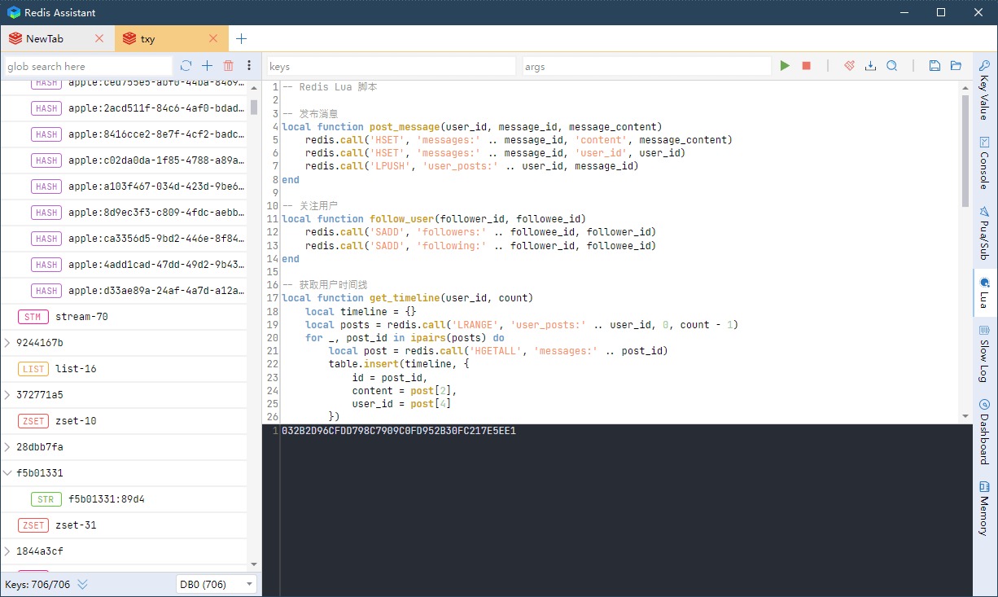The height and width of the screenshot is (597, 998).
Task: Refresh the key list
Action: click(186, 65)
